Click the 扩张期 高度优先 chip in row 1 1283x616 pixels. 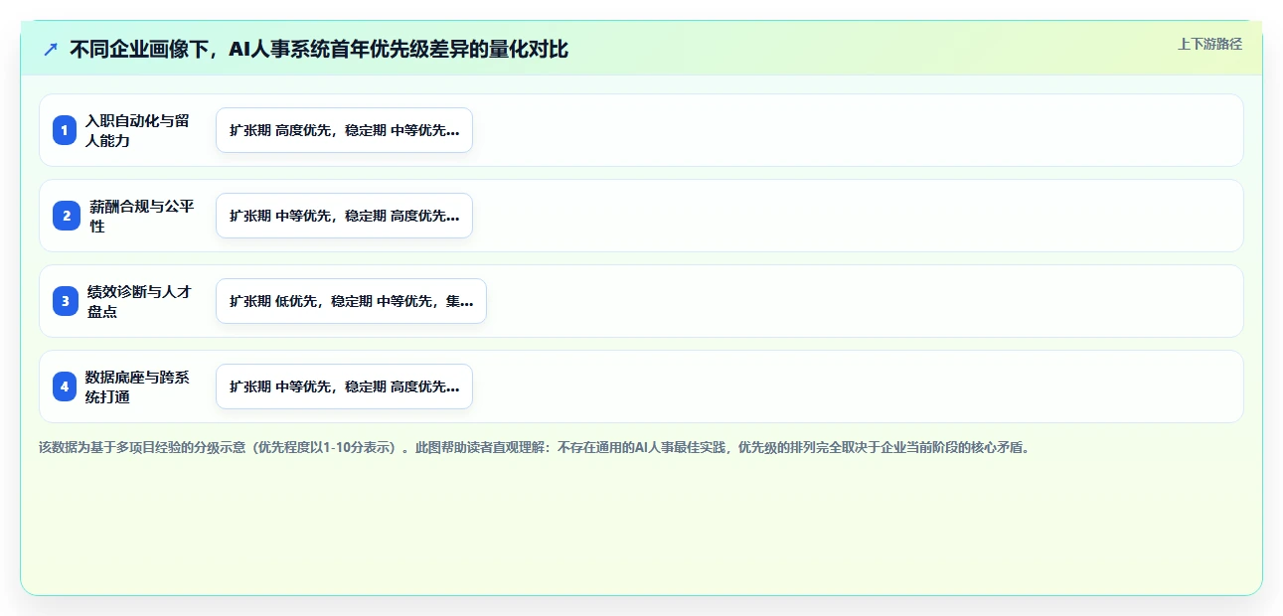point(344,130)
